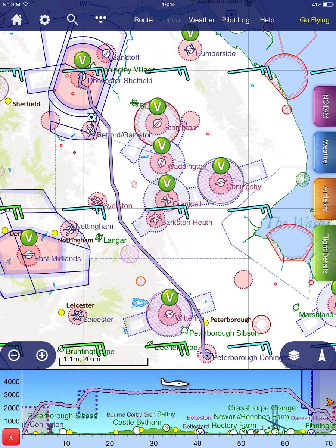Select the Humberside V marker
This screenshot has width=336, height=448.
[190, 32]
